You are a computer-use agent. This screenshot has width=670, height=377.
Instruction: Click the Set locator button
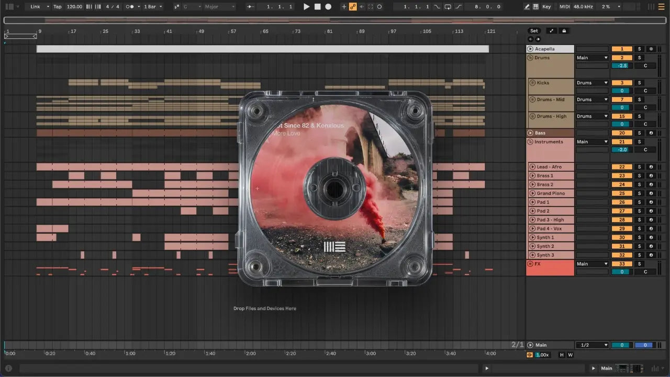tap(533, 31)
